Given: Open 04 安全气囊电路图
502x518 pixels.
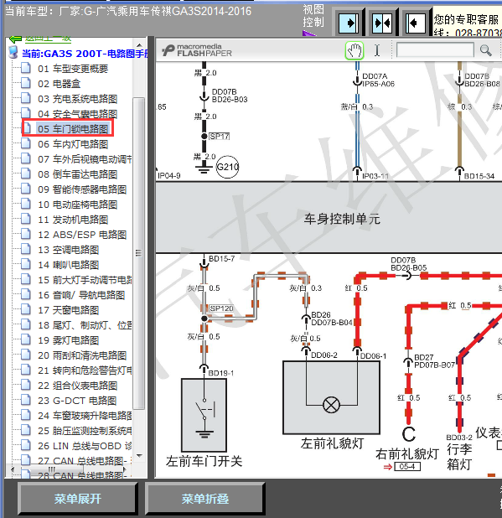Looking at the screenshot, I should click(77, 114).
